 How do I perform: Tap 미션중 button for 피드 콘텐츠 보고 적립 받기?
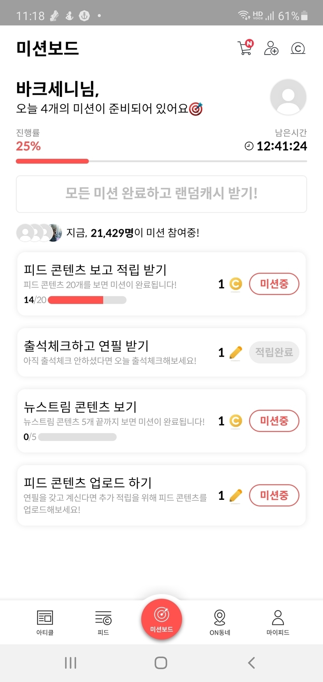tap(274, 284)
